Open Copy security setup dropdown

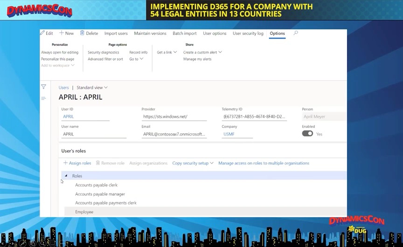point(193,163)
